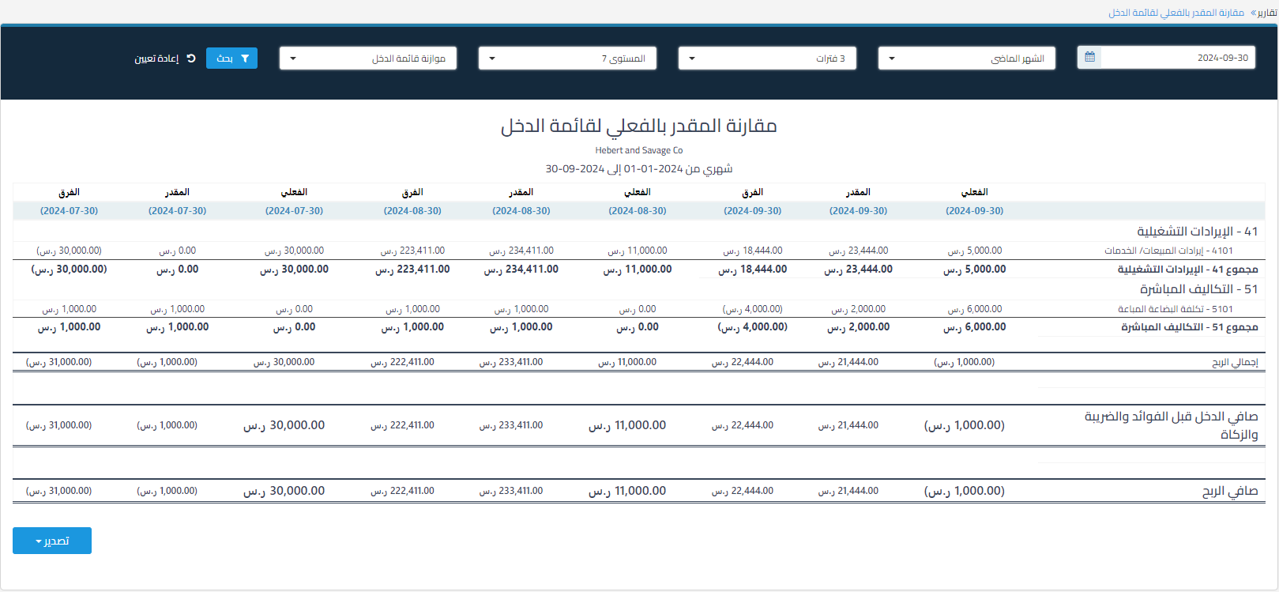Click the date field showing 2024-09-30
The width and height of the screenshot is (1279, 592).
pyautogui.click(x=1178, y=58)
